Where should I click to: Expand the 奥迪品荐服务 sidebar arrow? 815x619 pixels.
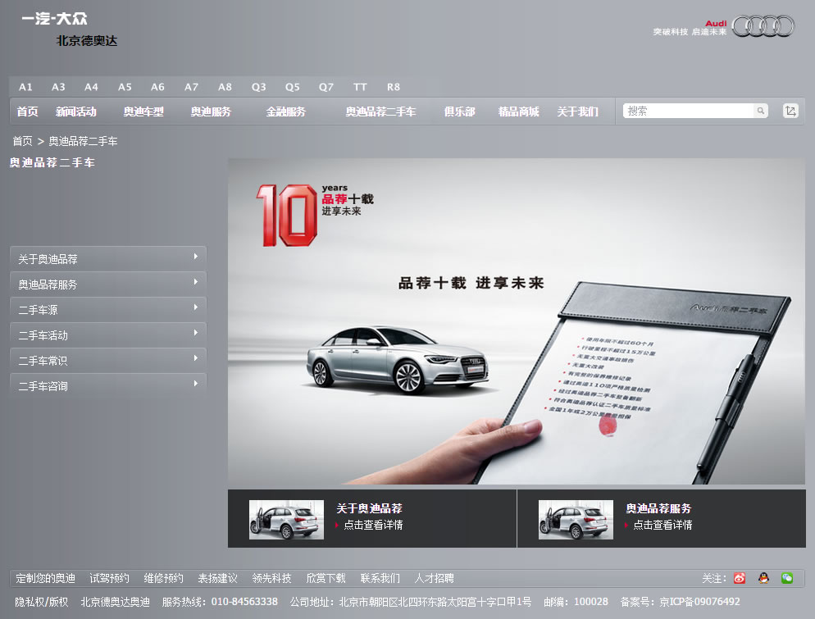[195, 282]
